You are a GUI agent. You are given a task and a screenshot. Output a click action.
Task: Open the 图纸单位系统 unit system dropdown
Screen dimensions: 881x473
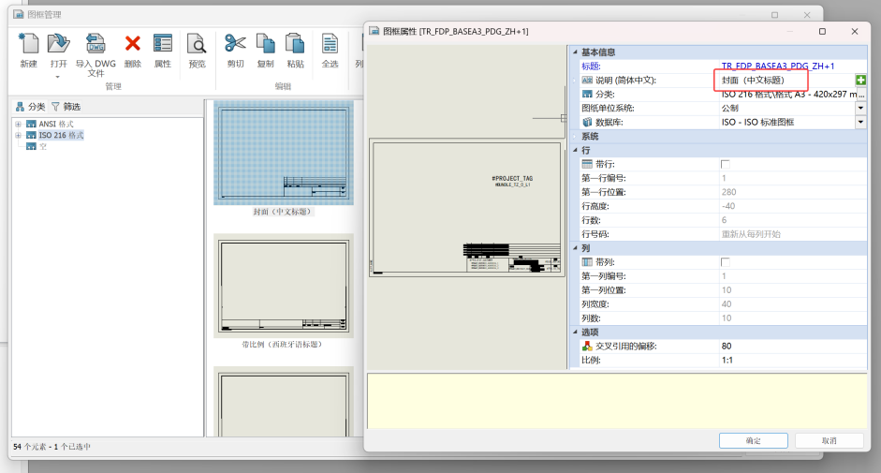[860, 108]
